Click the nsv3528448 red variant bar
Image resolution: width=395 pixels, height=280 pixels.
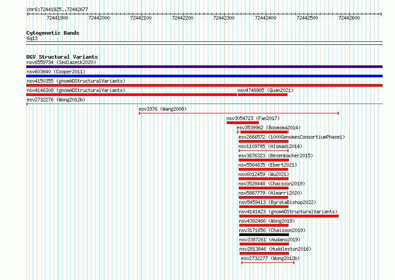[264, 188]
